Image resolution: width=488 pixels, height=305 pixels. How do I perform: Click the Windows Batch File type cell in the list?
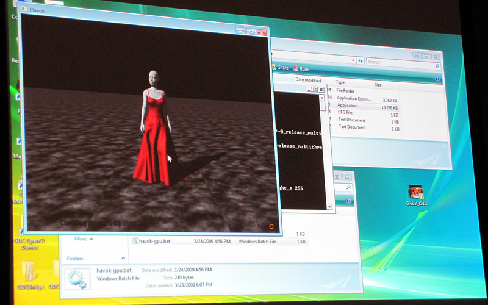coord(257,242)
